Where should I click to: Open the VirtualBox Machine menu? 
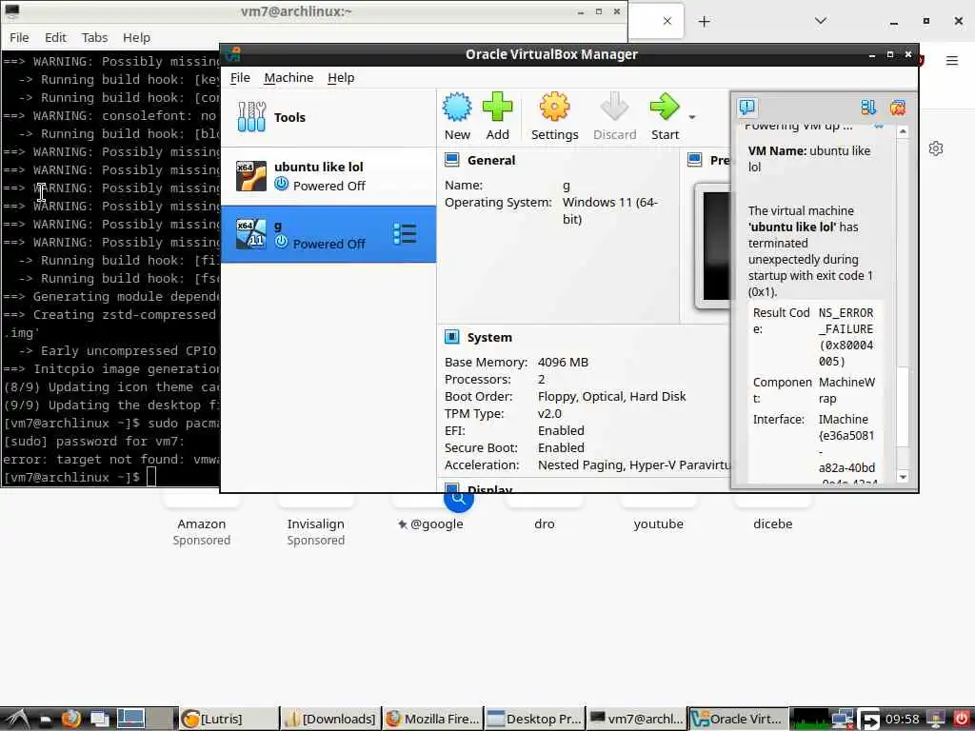[289, 78]
